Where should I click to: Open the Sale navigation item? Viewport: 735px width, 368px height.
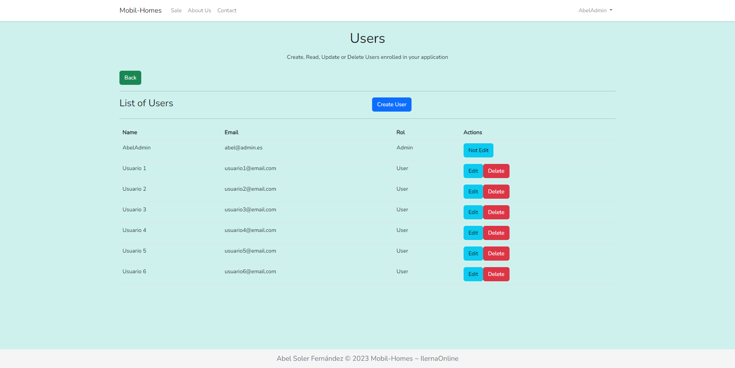point(176,10)
